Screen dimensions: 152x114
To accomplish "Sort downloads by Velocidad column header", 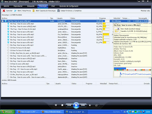I will pos(115,18).
